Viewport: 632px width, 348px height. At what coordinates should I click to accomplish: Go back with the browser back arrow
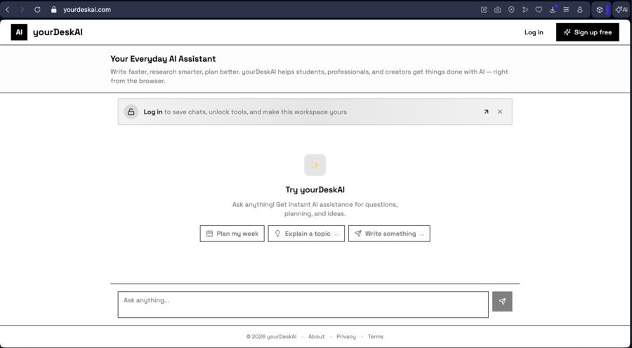(8, 10)
